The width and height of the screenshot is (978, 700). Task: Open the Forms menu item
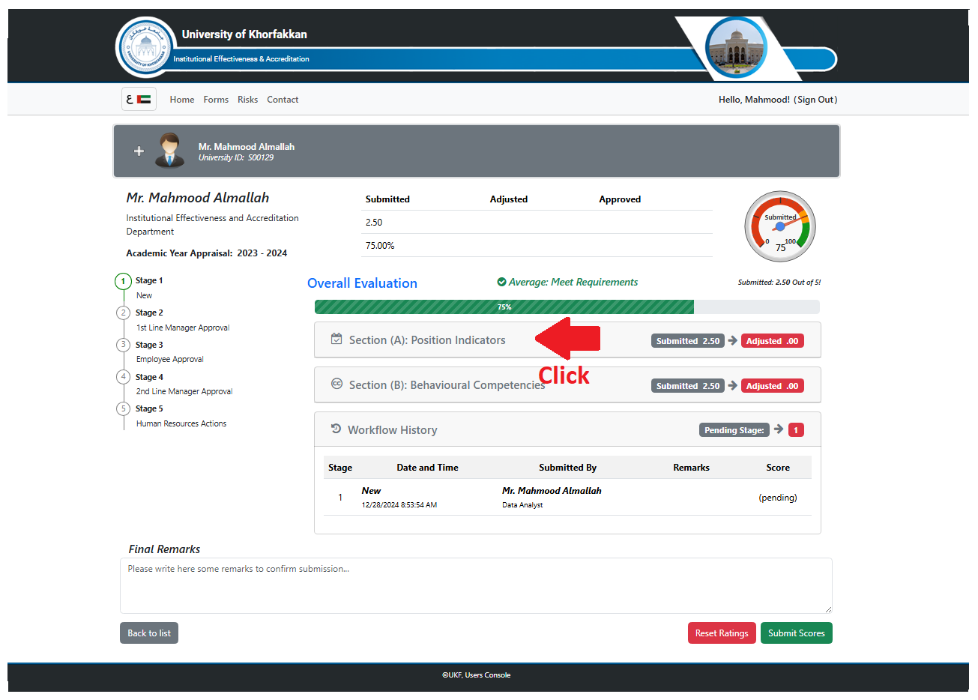tap(216, 100)
